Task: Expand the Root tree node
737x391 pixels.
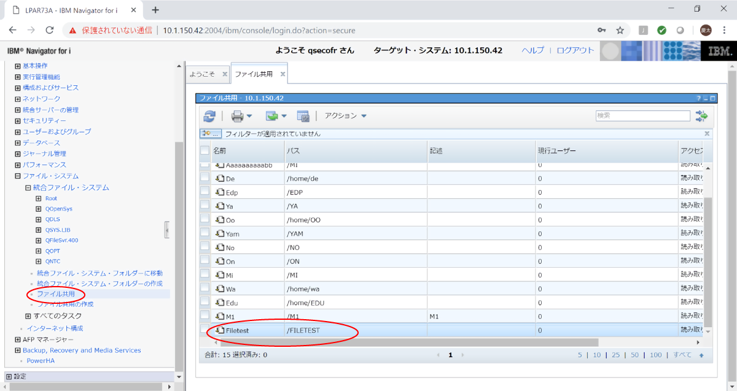Action: [x=39, y=198]
